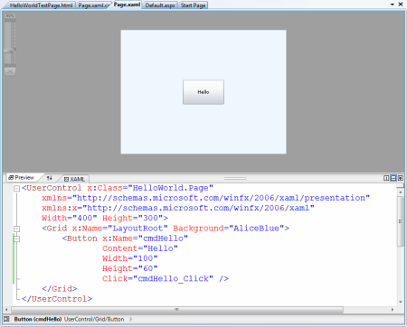Adjust the designer zoom slider thumb
The height and width of the screenshot is (327, 407).
(x=9, y=51)
